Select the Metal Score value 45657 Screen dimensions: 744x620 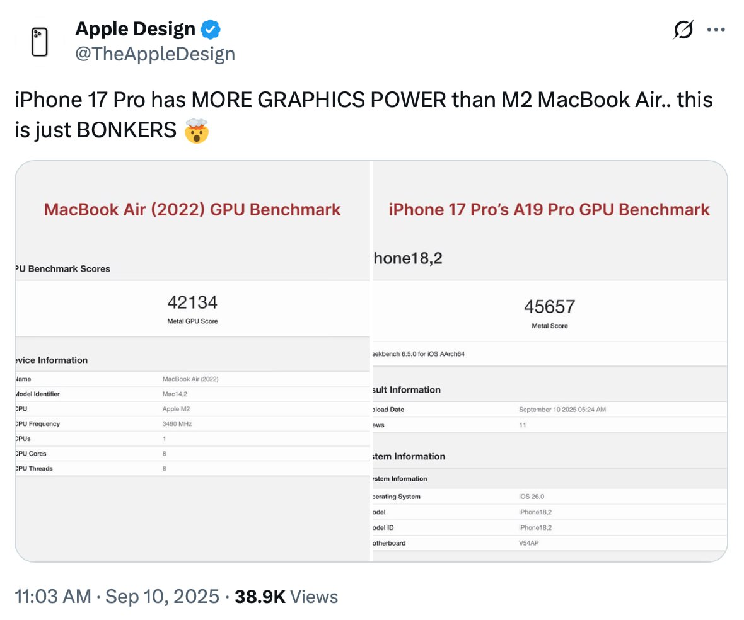(549, 306)
